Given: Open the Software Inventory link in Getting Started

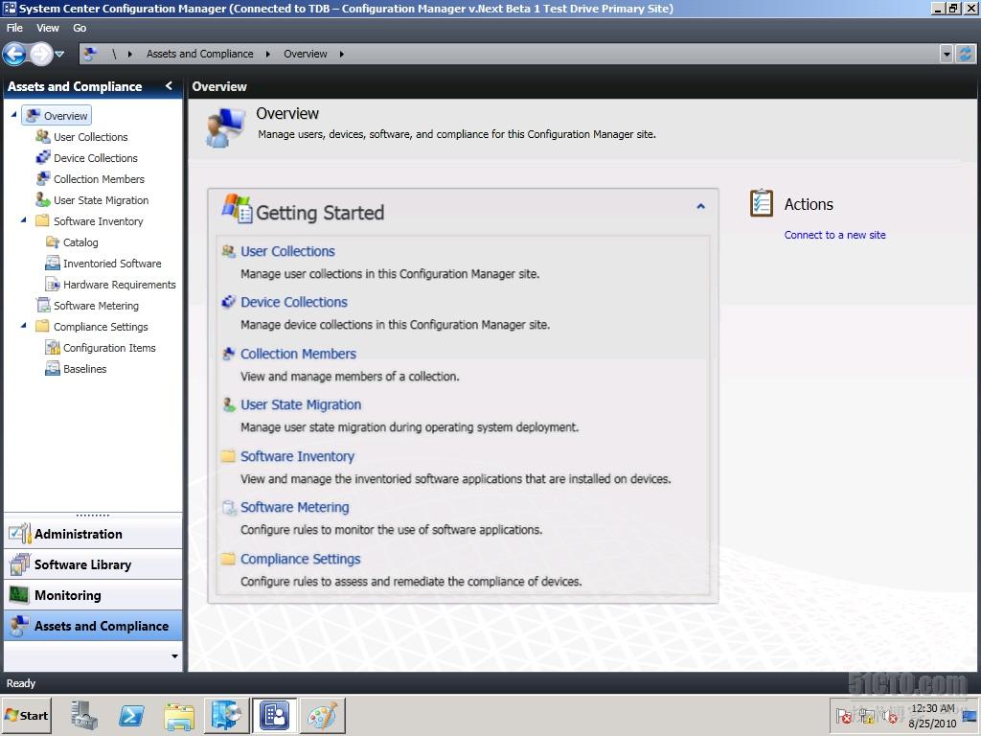Looking at the screenshot, I should pos(297,456).
